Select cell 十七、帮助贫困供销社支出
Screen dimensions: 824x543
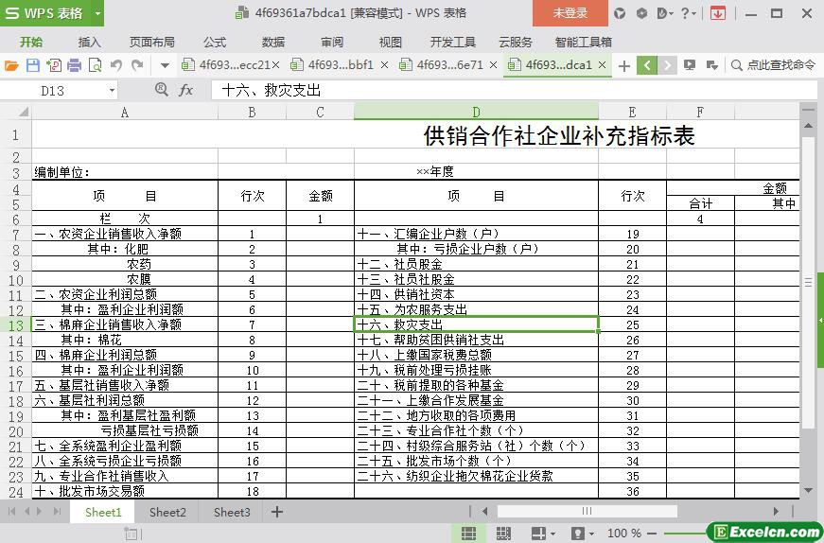click(476, 340)
